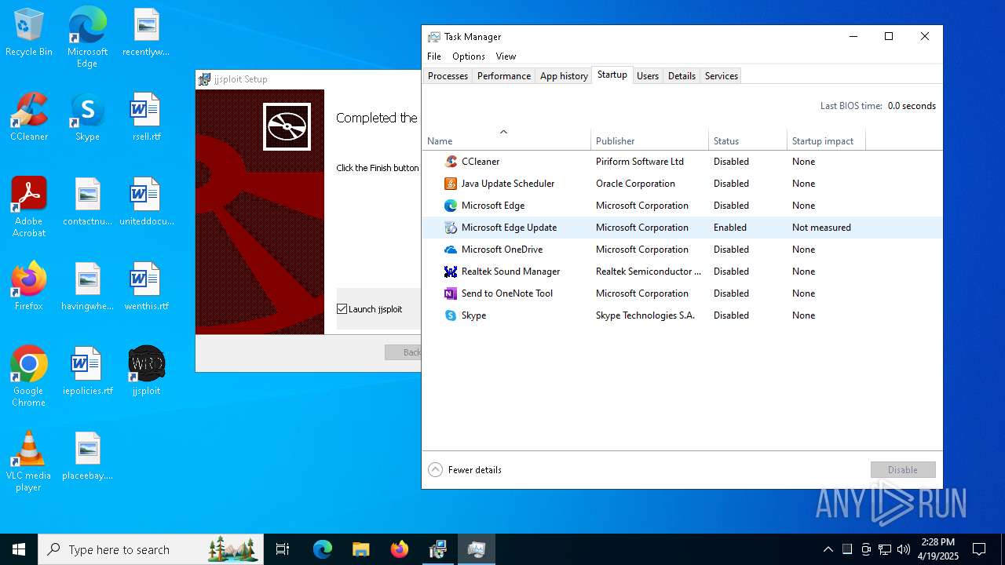The width and height of the screenshot is (1005, 565).
Task: Click the taskbar search box
Action: pyautogui.click(x=150, y=549)
